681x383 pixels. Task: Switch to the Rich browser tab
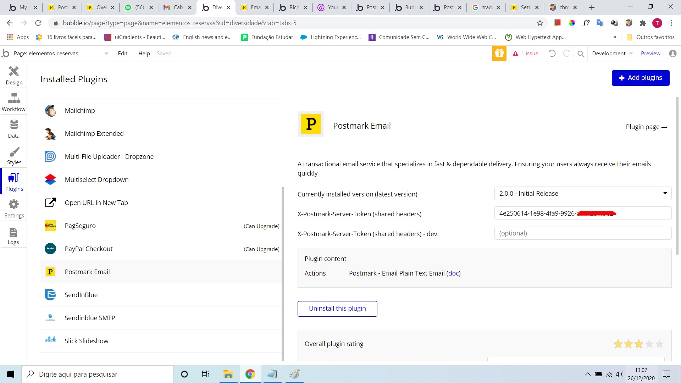(x=293, y=7)
